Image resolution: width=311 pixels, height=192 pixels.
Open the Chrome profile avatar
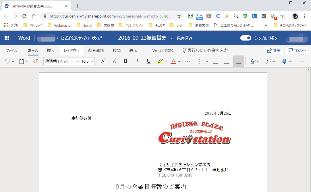pyautogui.click(x=295, y=16)
